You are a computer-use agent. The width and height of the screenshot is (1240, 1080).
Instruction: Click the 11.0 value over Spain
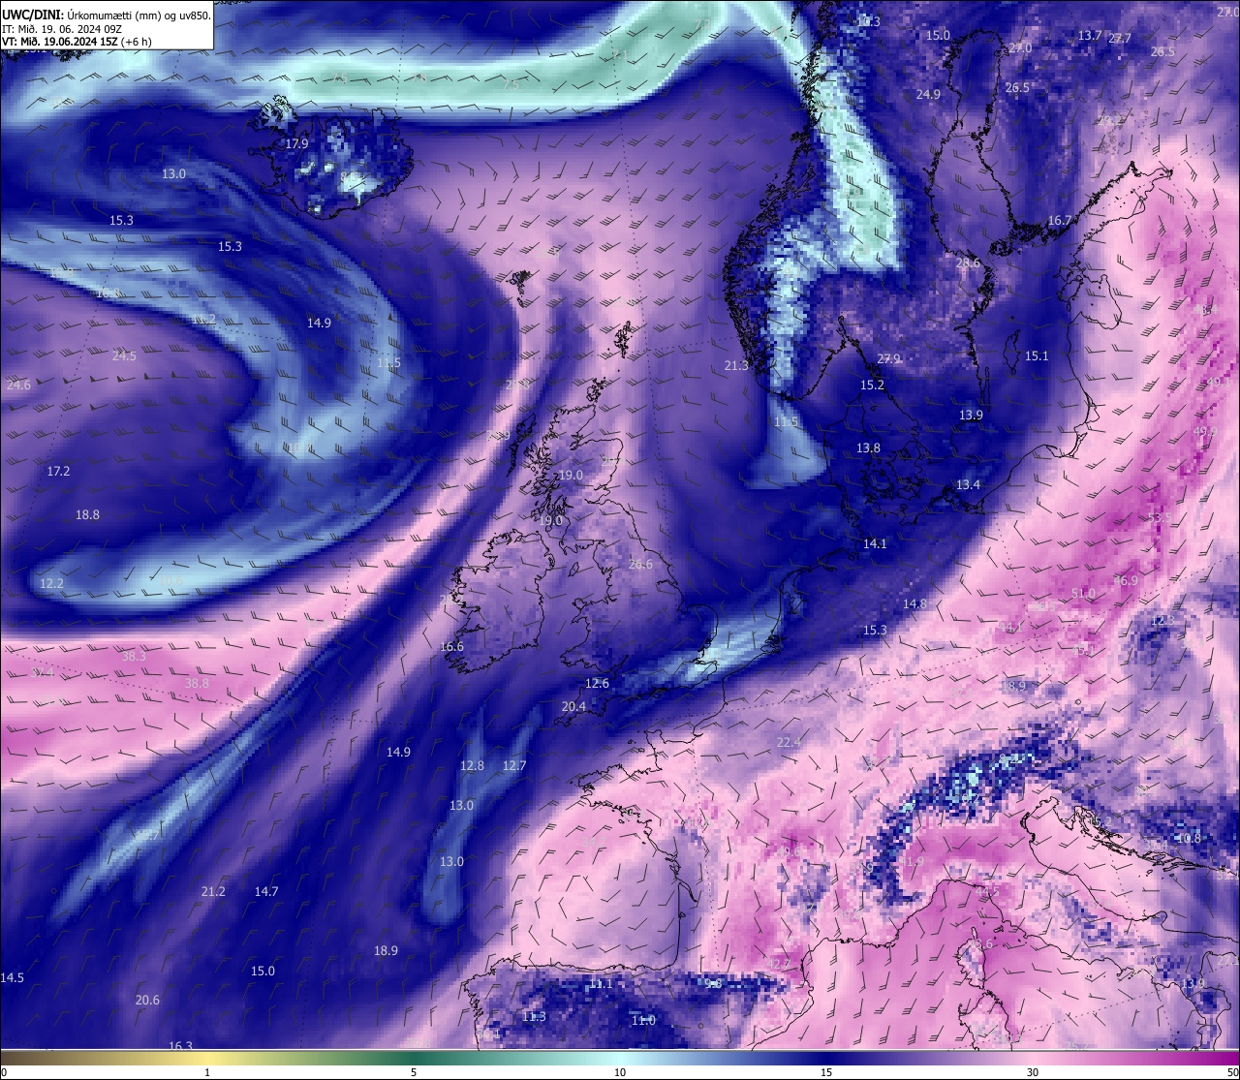pyautogui.click(x=643, y=1020)
